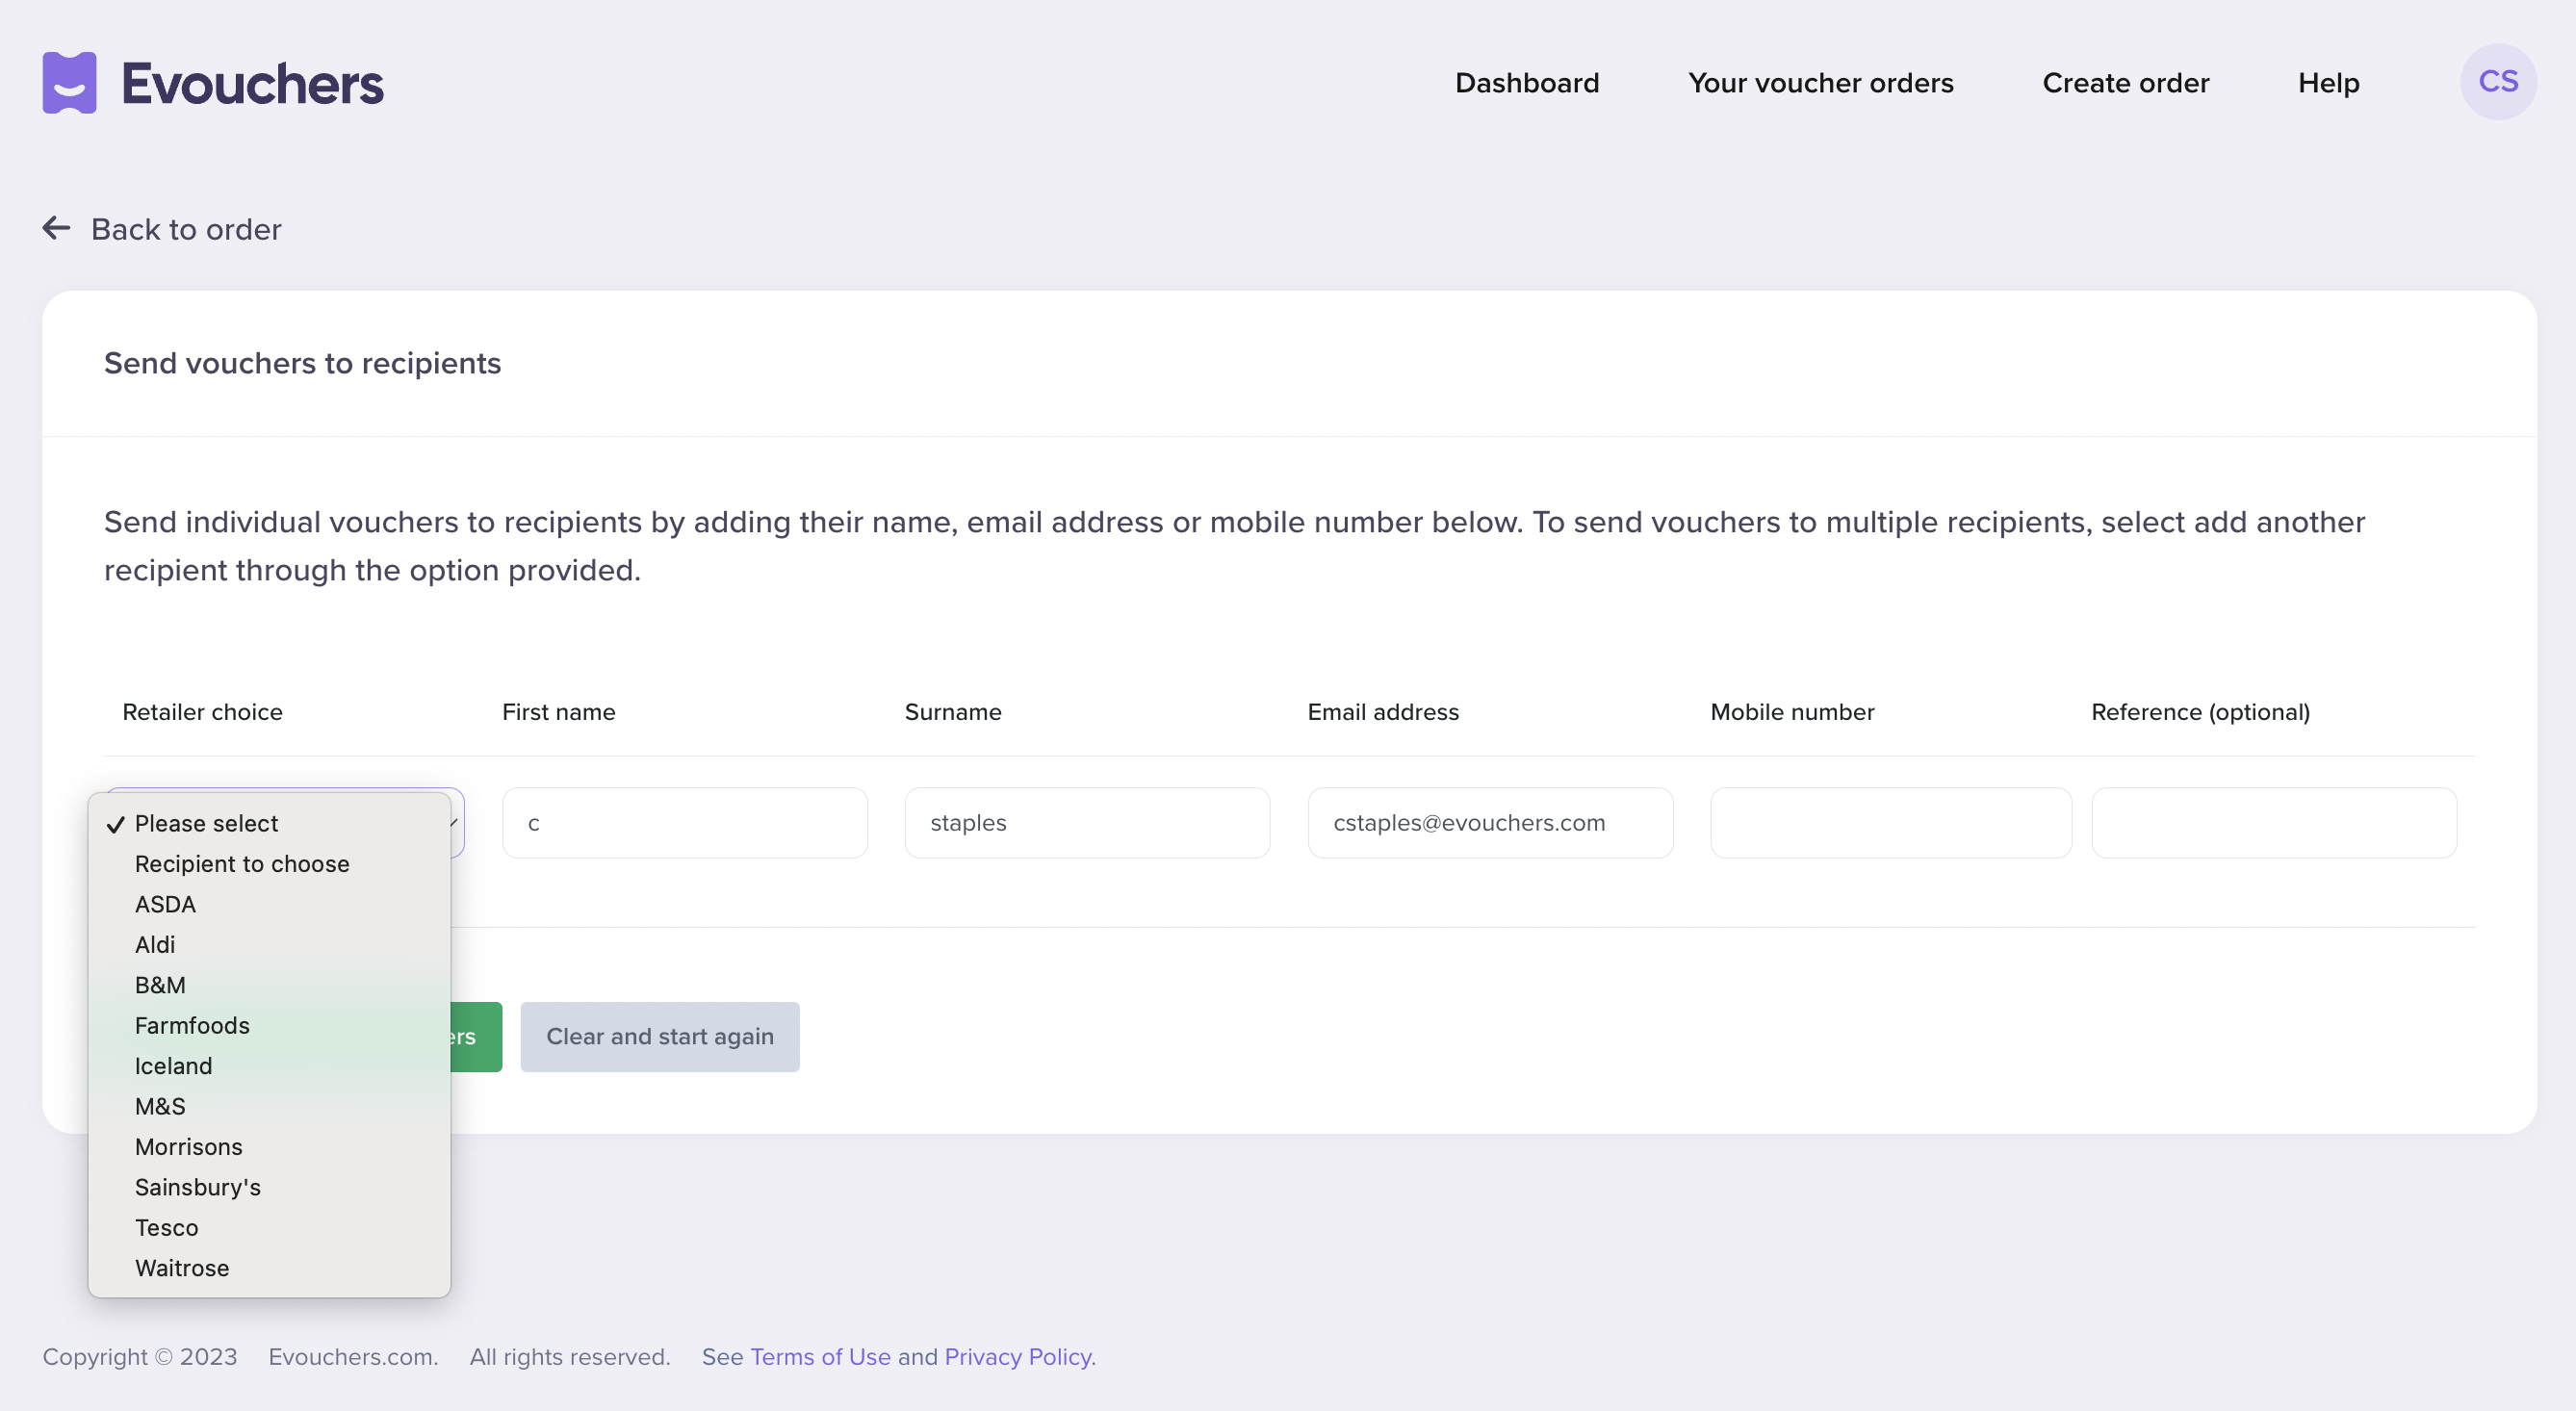Image resolution: width=2576 pixels, height=1411 pixels.
Task: Click the 'Retailer choice' column header
Action: [202, 712]
